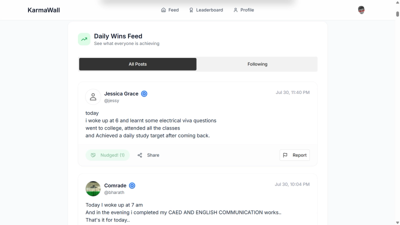Screen dimensions: 400x225
Task: Click the Leaderboard award icon
Action: 191,10
